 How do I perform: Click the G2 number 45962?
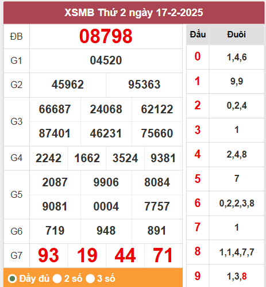click(x=68, y=85)
